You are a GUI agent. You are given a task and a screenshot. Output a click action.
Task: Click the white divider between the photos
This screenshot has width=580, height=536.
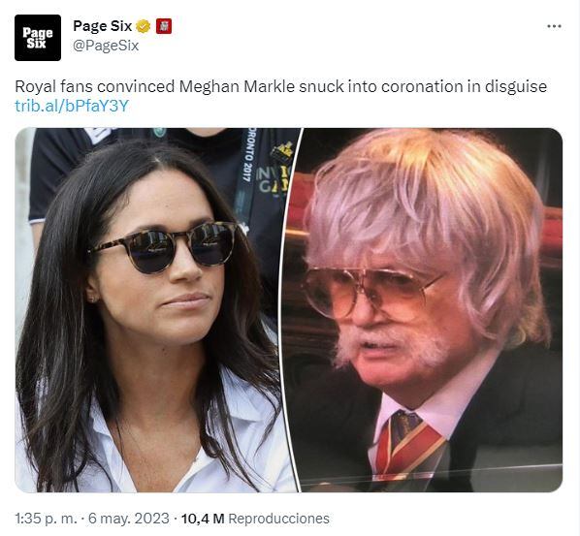pyautogui.click(x=290, y=310)
